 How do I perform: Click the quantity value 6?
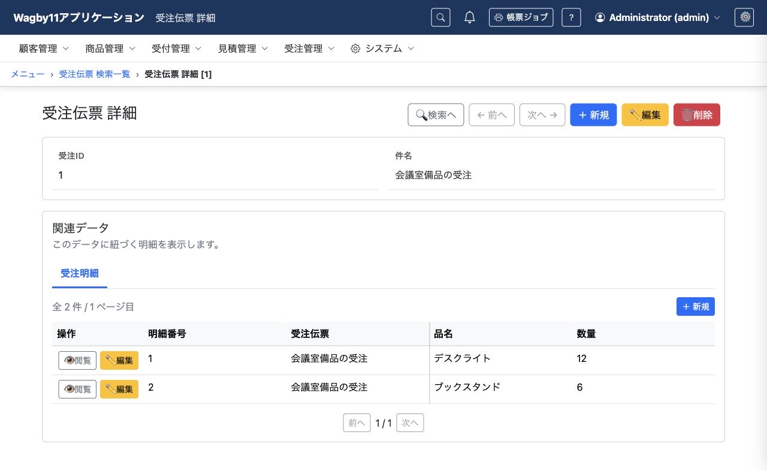[579, 387]
